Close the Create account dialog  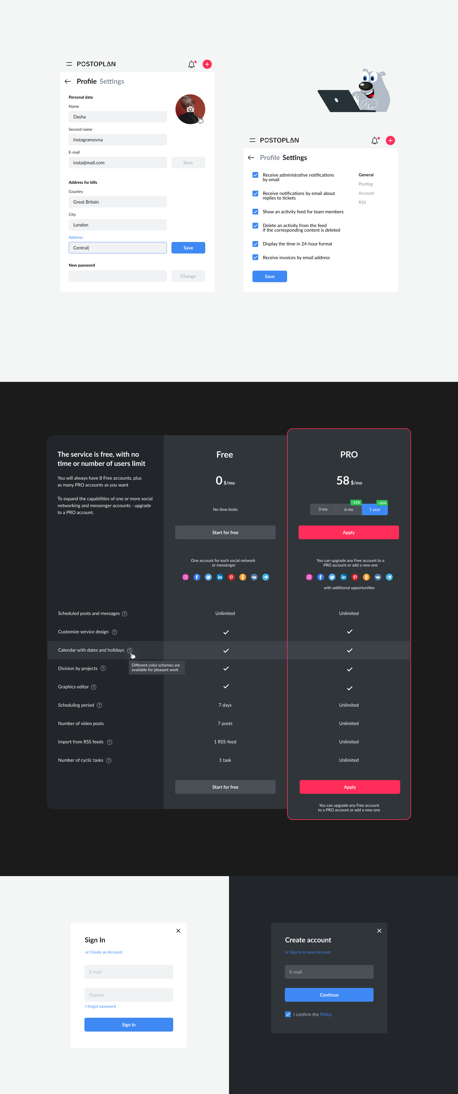pos(379,931)
